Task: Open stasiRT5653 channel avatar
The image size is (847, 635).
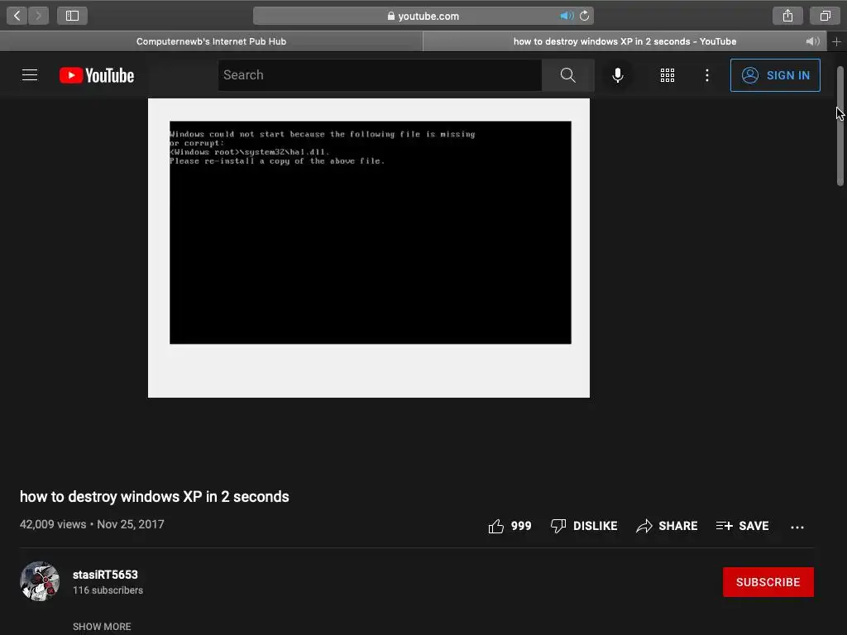Action: point(40,581)
